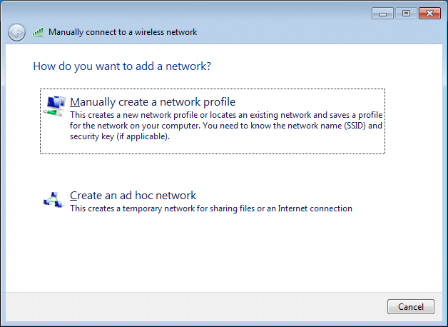Viewport: 448px width, 327px height.
Task: Click the network profile computer icon
Action: tap(54, 106)
